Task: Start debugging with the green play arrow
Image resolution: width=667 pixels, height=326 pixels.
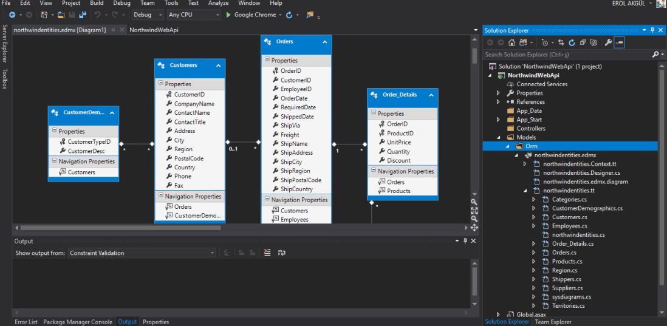Action: (x=228, y=15)
